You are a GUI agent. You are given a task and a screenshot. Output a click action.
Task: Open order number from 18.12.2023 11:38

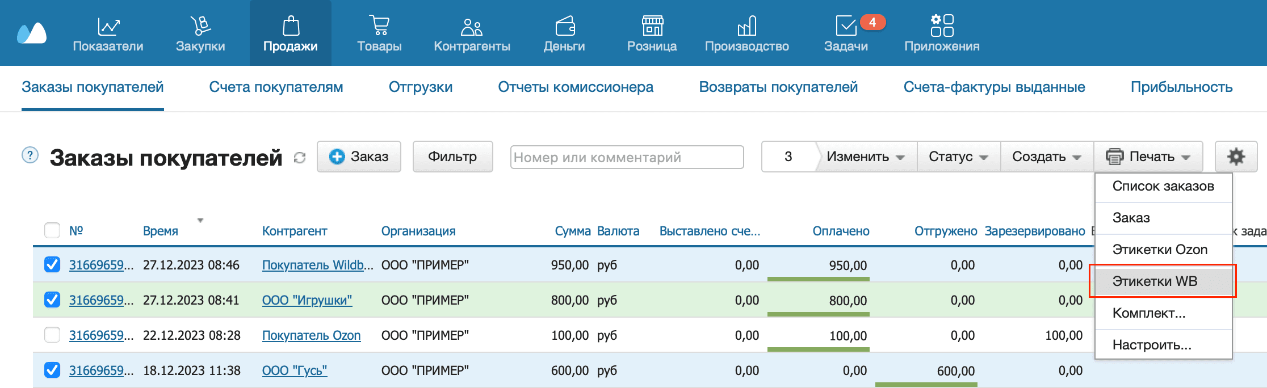coord(101,370)
